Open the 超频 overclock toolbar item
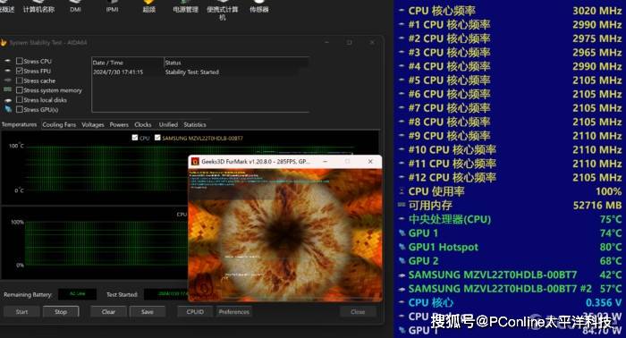 coord(149,7)
